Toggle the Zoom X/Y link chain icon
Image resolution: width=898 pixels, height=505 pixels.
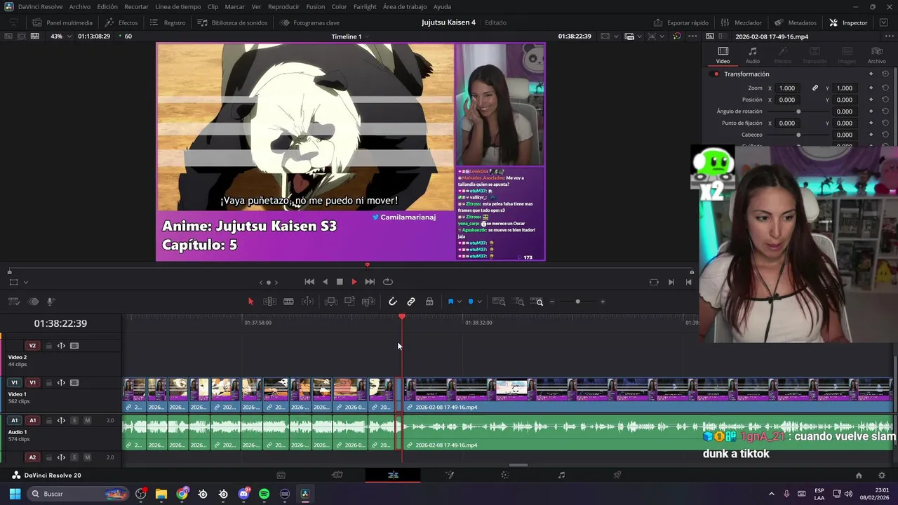coord(815,88)
